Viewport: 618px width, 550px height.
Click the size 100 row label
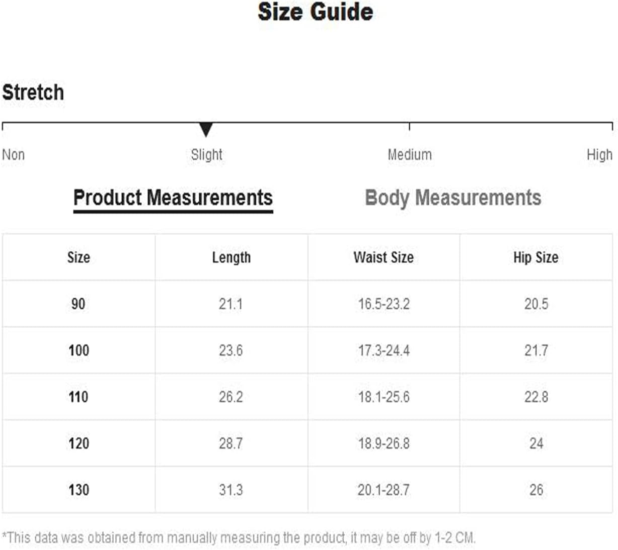pyautogui.click(x=79, y=350)
